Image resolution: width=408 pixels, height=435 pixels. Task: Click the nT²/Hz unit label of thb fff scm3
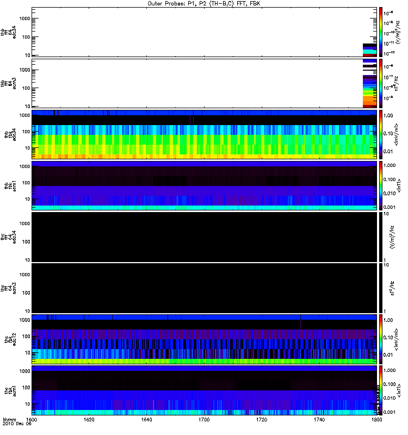pyautogui.click(x=397, y=83)
